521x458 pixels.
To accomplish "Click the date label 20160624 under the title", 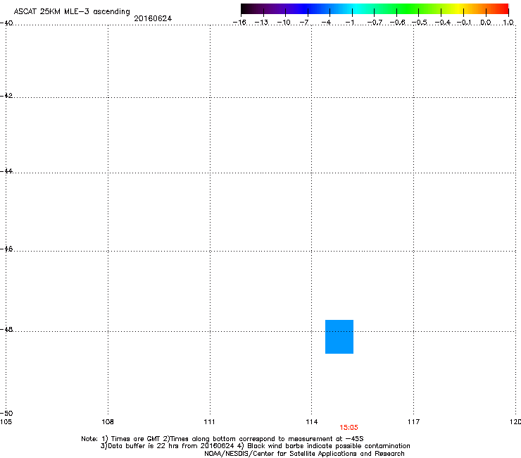I will point(153,18).
